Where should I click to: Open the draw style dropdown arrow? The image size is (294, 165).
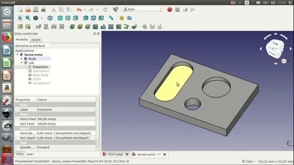(42, 18)
